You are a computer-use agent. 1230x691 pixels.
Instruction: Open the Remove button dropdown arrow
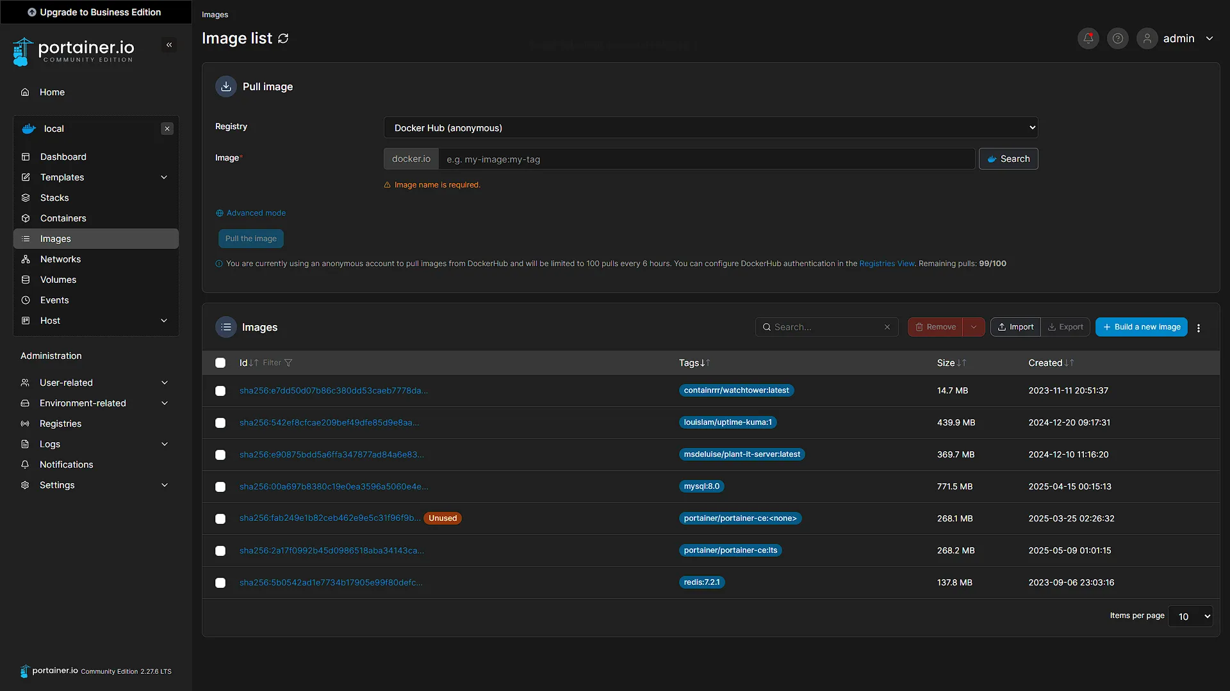point(974,327)
